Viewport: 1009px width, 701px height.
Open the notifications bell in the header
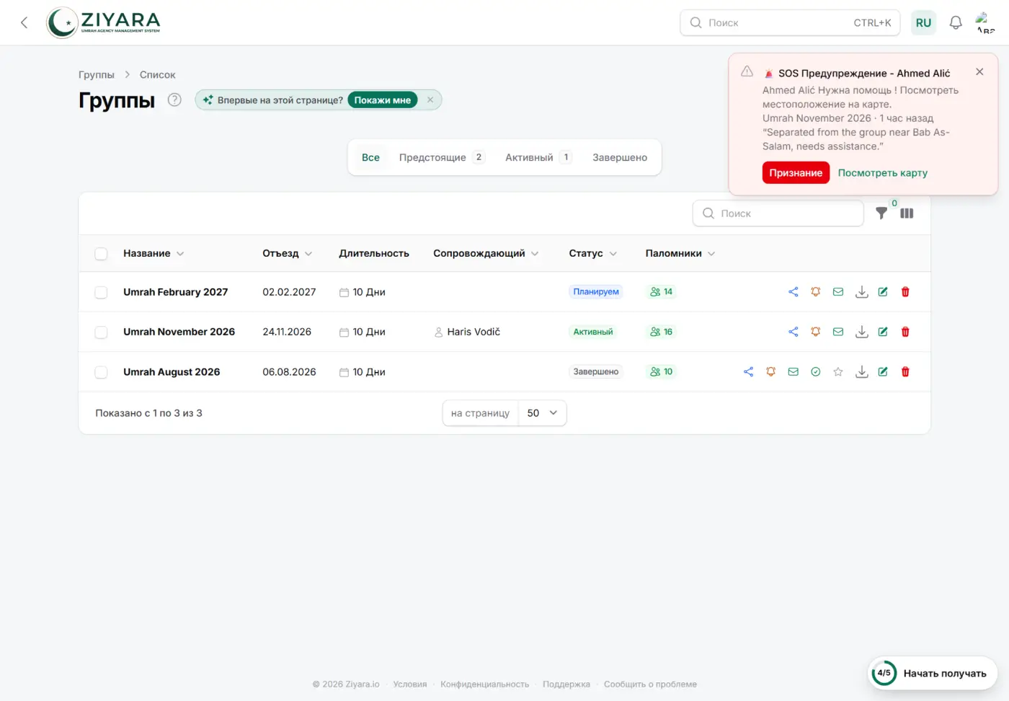[x=956, y=22]
